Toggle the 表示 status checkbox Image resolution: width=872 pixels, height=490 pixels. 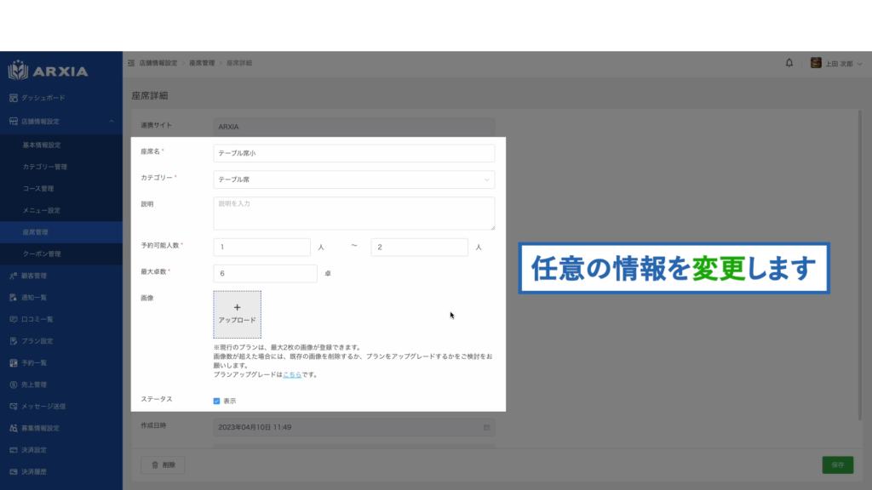click(217, 401)
